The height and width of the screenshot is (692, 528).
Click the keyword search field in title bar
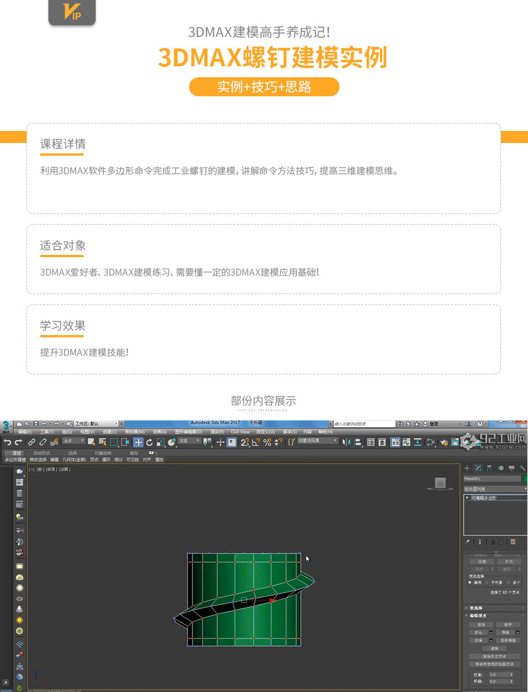click(365, 424)
